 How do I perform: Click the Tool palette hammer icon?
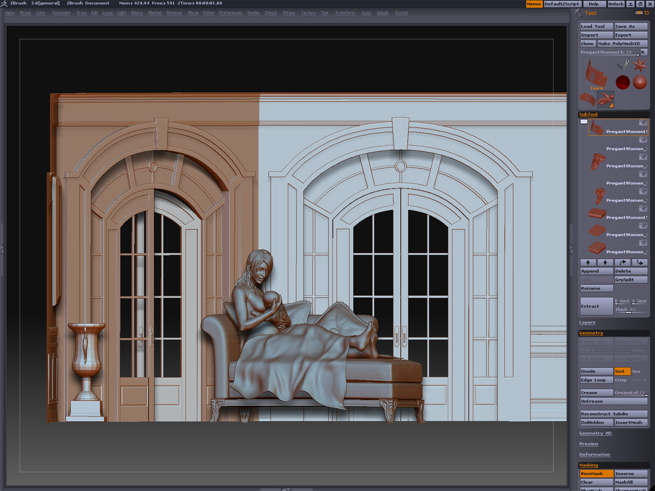tap(579, 13)
